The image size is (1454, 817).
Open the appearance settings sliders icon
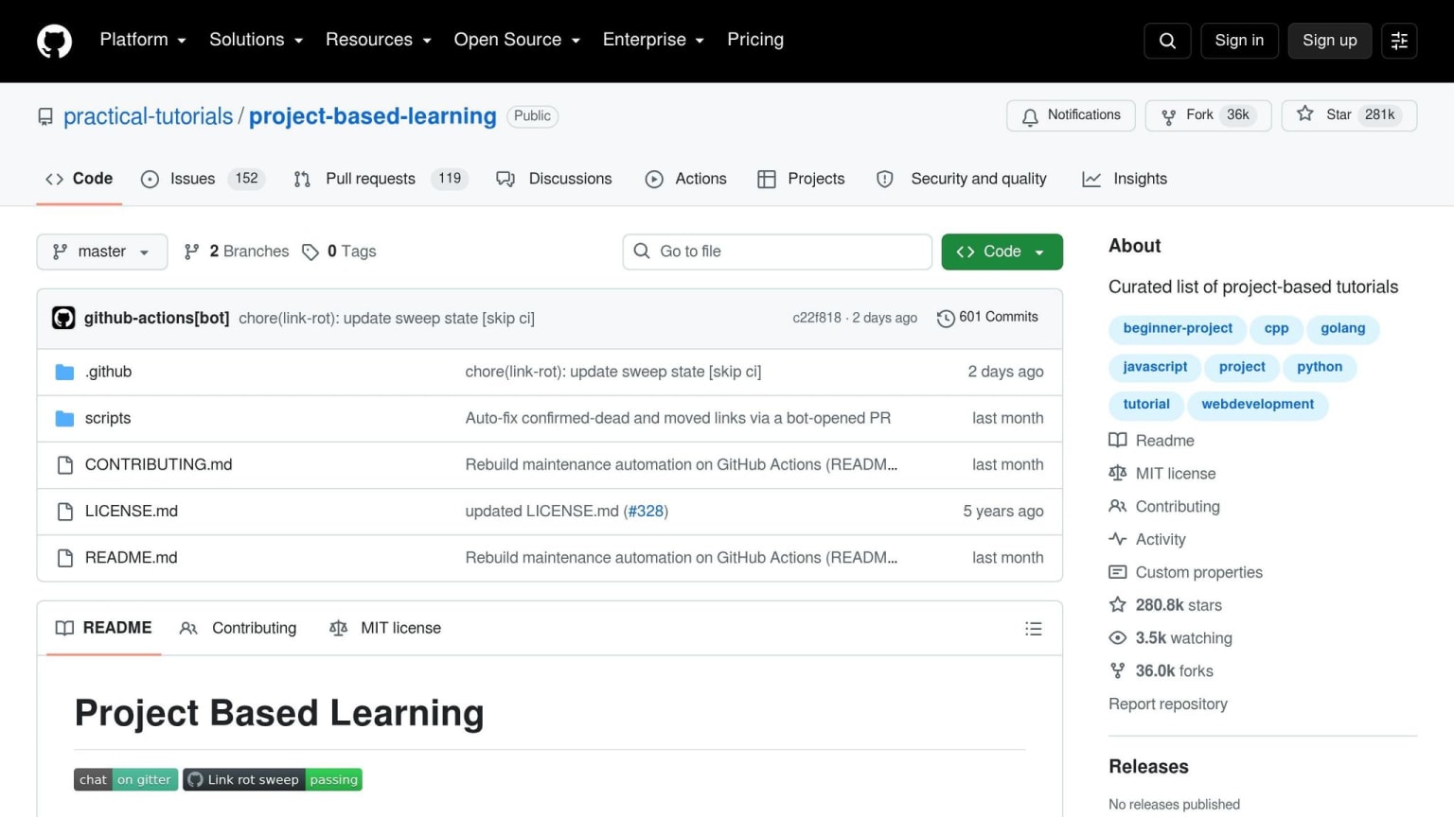(x=1399, y=41)
